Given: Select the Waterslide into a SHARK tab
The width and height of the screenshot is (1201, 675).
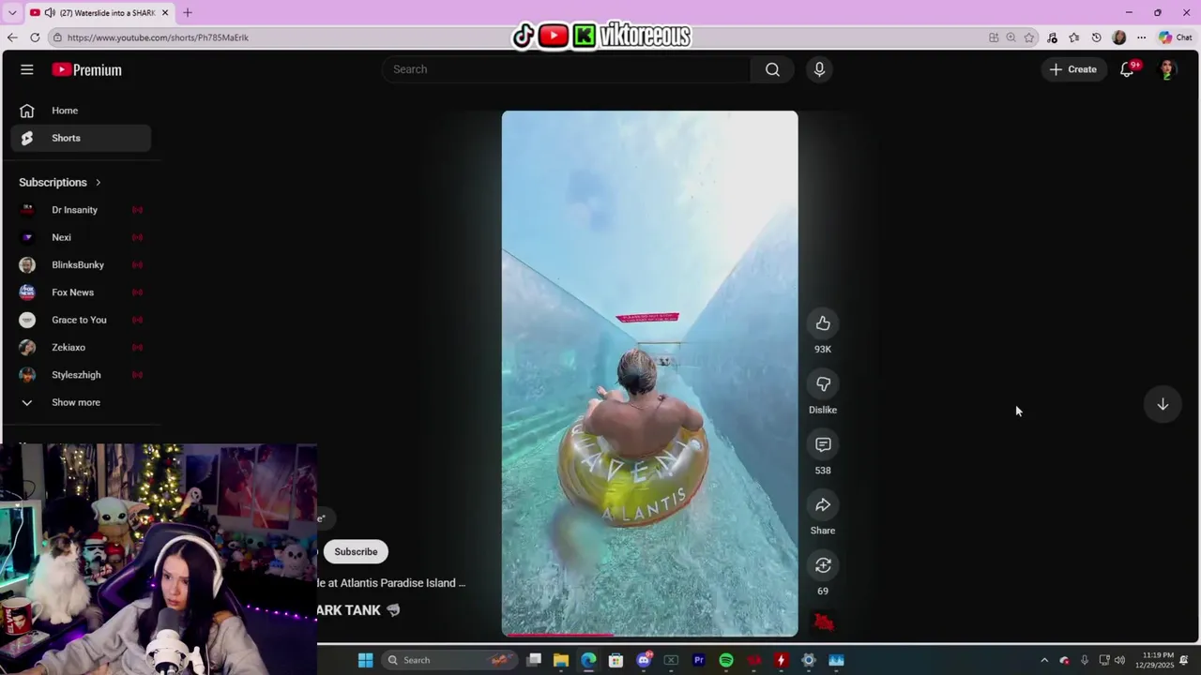Looking at the screenshot, I should point(99,12).
